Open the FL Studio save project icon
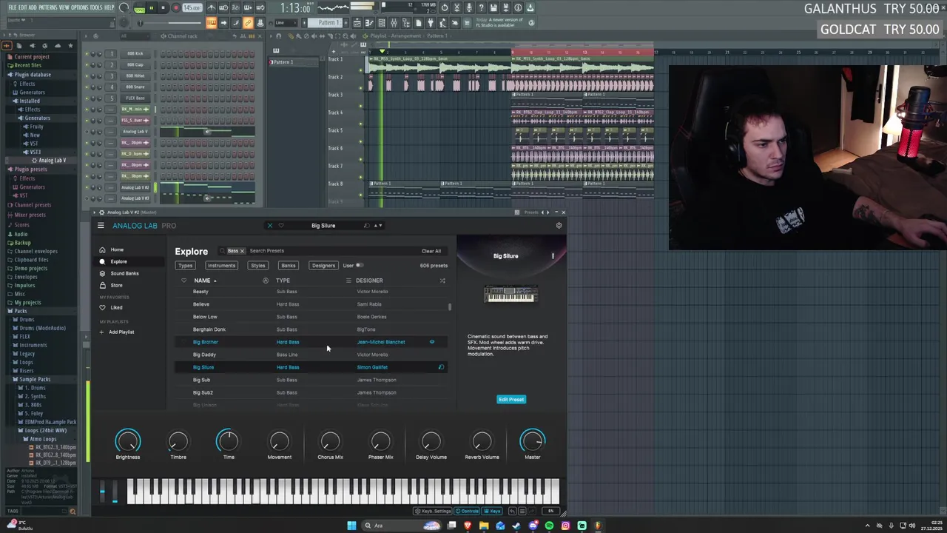This screenshot has width=947, height=533. [493, 8]
